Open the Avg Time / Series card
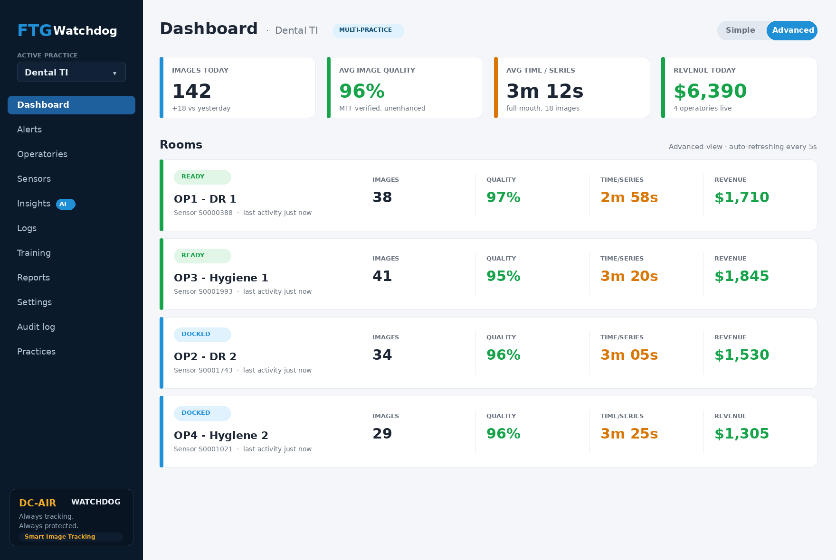The image size is (836, 560). point(572,88)
